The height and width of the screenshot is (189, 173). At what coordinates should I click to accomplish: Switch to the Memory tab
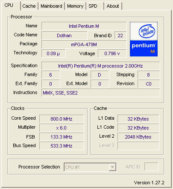click(75, 6)
